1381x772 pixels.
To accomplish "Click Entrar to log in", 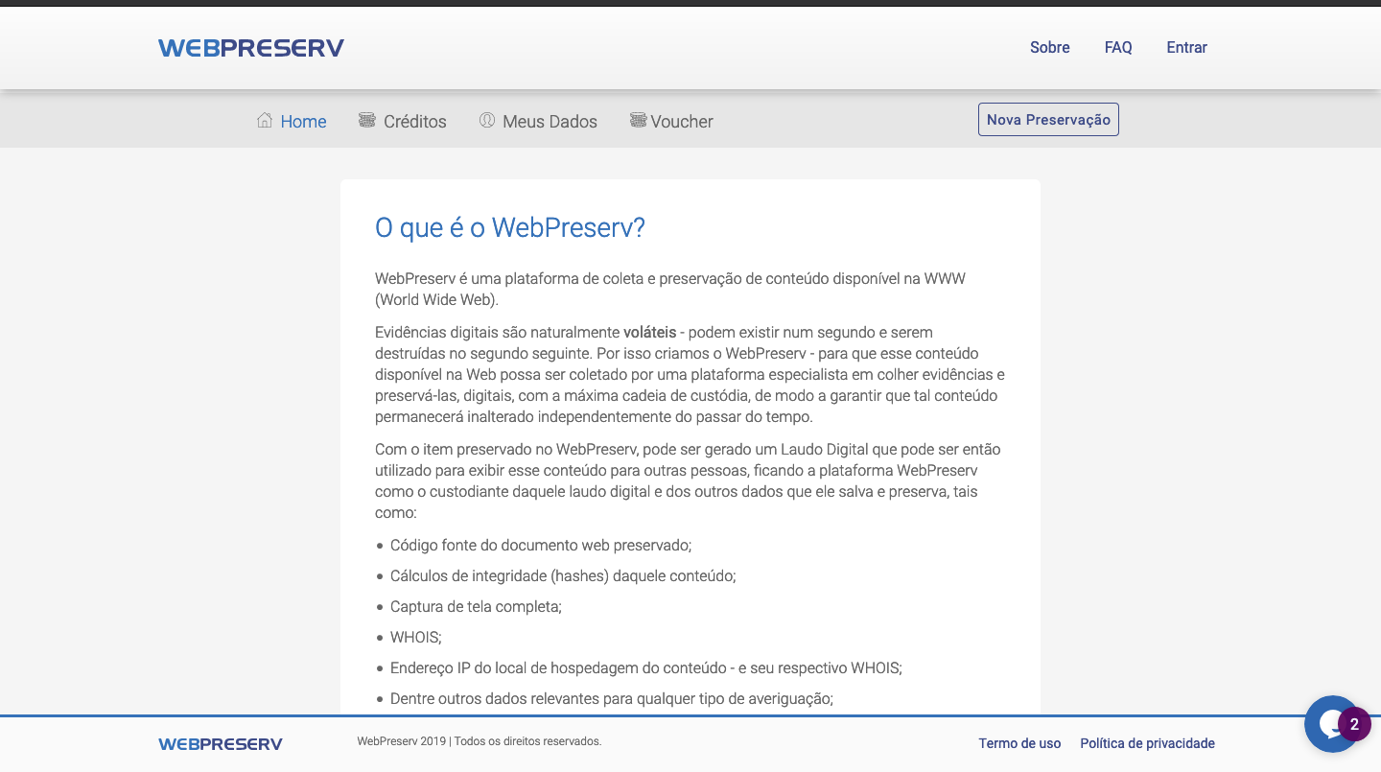I will click(1186, 47).
